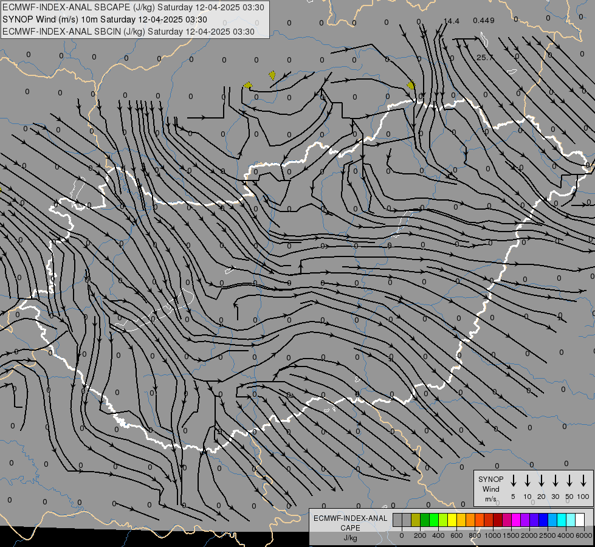This screenshot has width=595, height=547.
Task: Click the wind arrow above 5
Action: pos(513,481)
